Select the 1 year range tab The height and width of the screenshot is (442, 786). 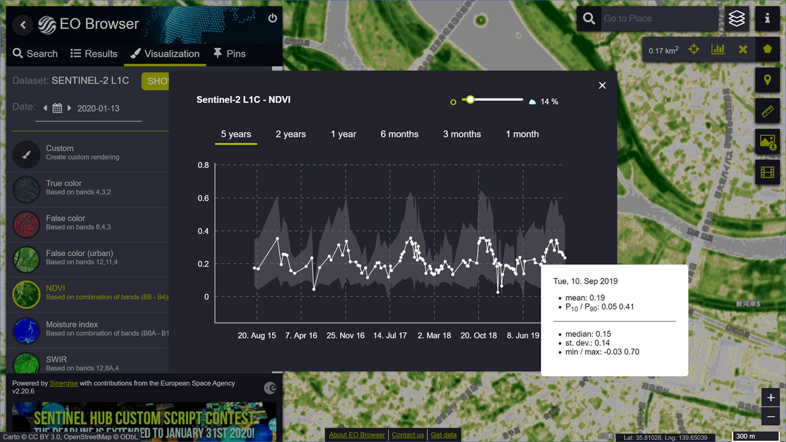tap(343, 134)
